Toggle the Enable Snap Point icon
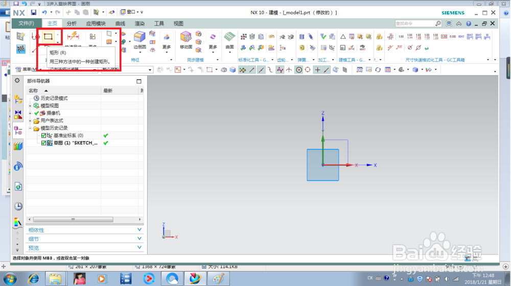Image resolution: width=511 pixels, height=286 pixels. pos(242,69)
